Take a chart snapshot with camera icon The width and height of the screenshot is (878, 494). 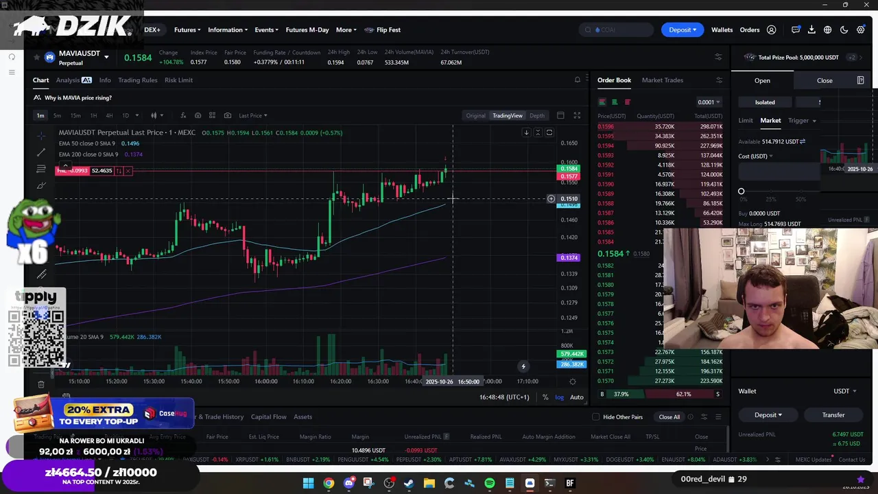click(227, 115)
